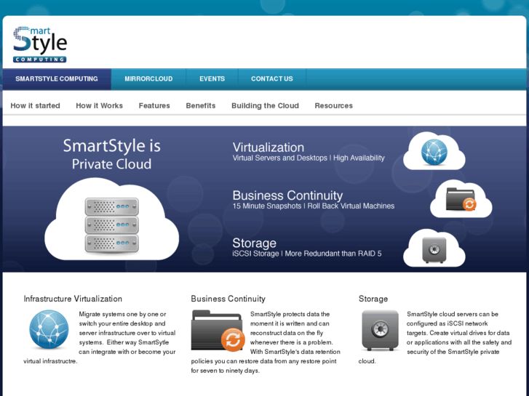
Task: Open the Features submenu item
Action: 154,105
